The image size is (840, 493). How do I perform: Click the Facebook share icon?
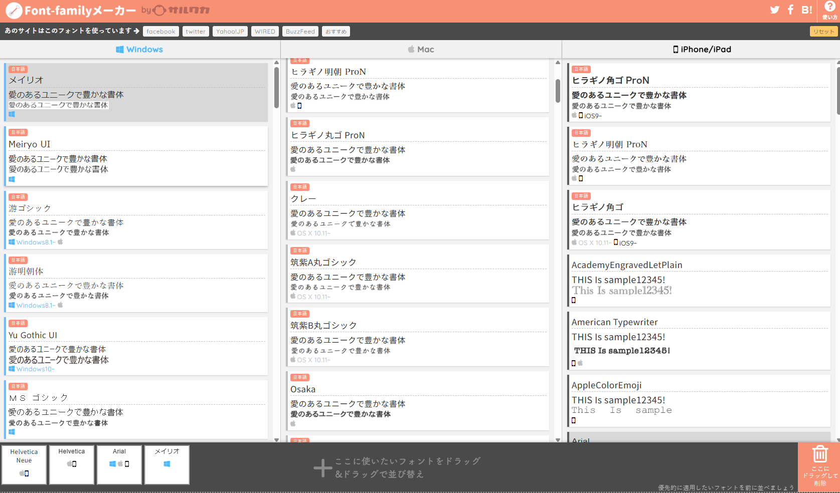[790, 10]
